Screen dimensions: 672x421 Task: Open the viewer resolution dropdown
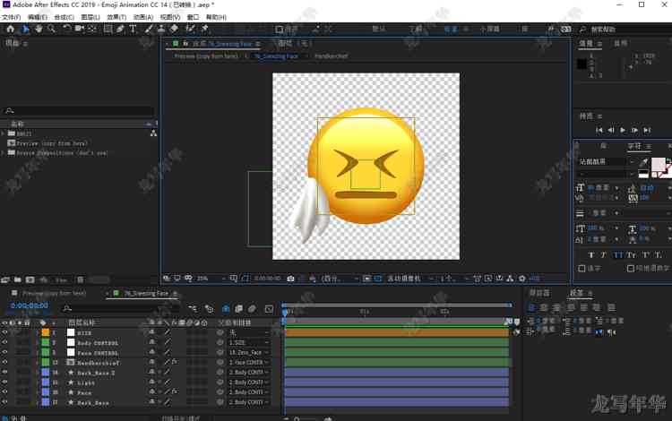click(x=340, y=279)
